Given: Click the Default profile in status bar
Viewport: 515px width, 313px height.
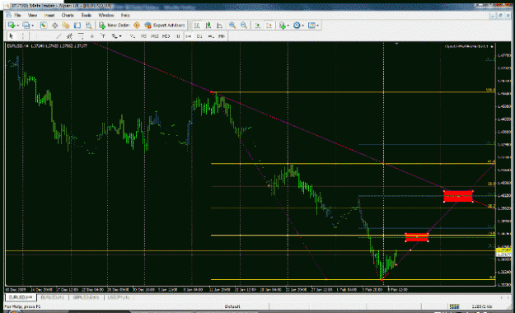Looking at the screenshot, I should click(232, 306).
